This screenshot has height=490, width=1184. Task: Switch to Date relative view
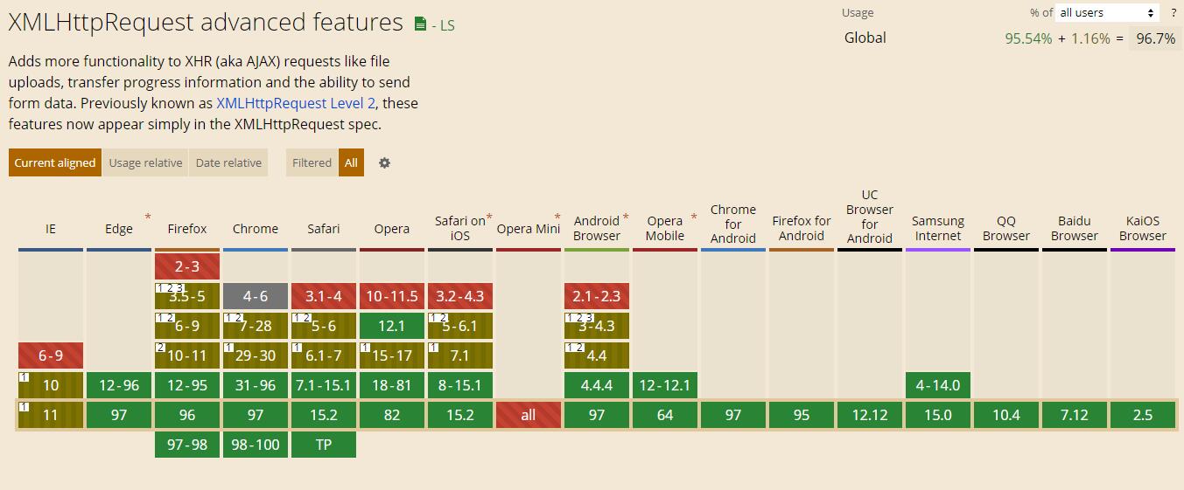(x=228, y=162)
